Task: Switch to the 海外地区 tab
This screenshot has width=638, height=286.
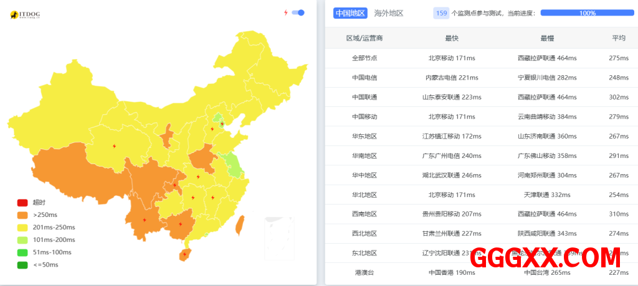Action: point(389,13)
